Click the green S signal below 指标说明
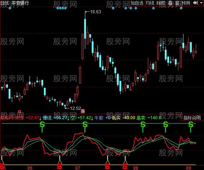This screenshot has width=204, height=170. tap(191, 124)
